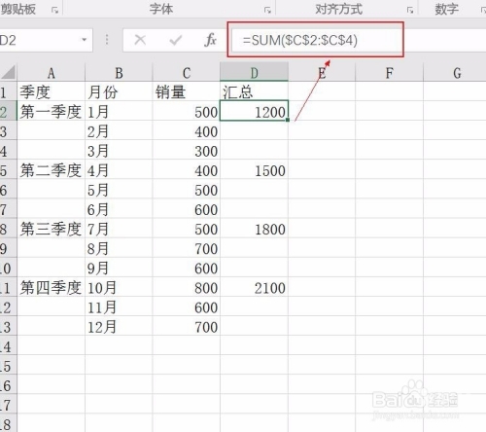
Task: Open the font group dialog launcher
Action: point(267,11)
